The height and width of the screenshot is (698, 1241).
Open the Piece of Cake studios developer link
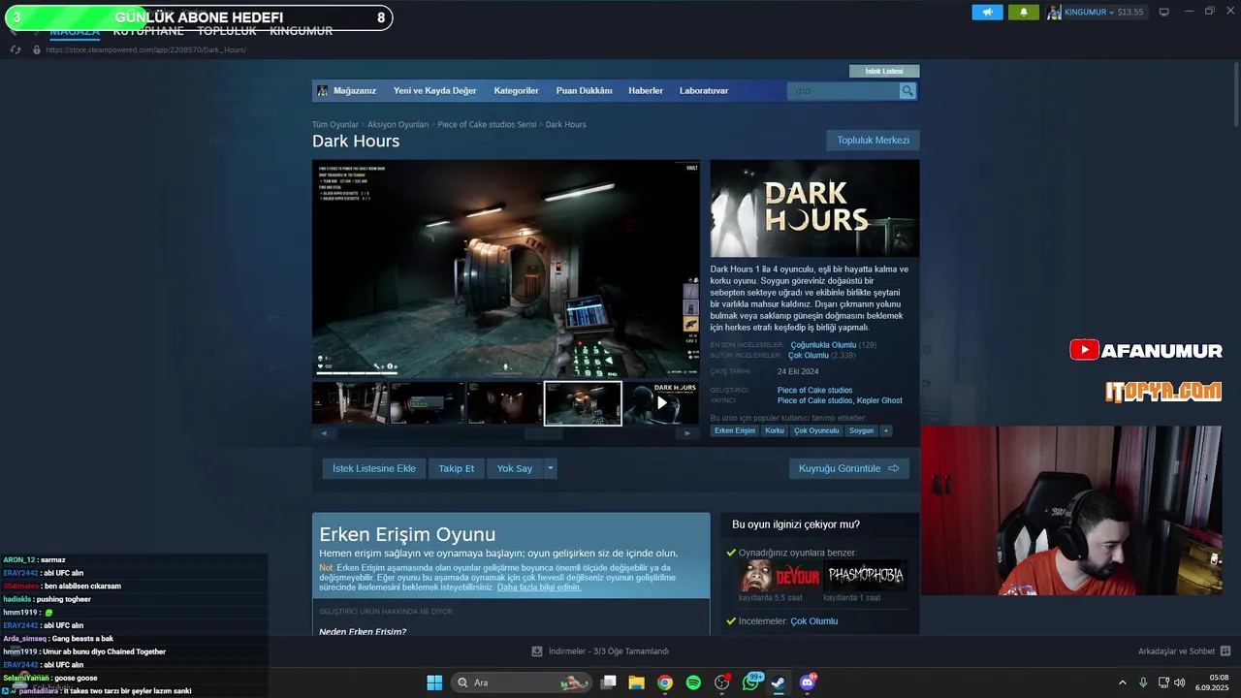point(814,390)
